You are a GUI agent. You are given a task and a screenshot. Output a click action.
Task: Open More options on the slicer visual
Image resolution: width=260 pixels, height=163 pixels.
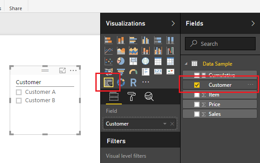coord(73,70)
